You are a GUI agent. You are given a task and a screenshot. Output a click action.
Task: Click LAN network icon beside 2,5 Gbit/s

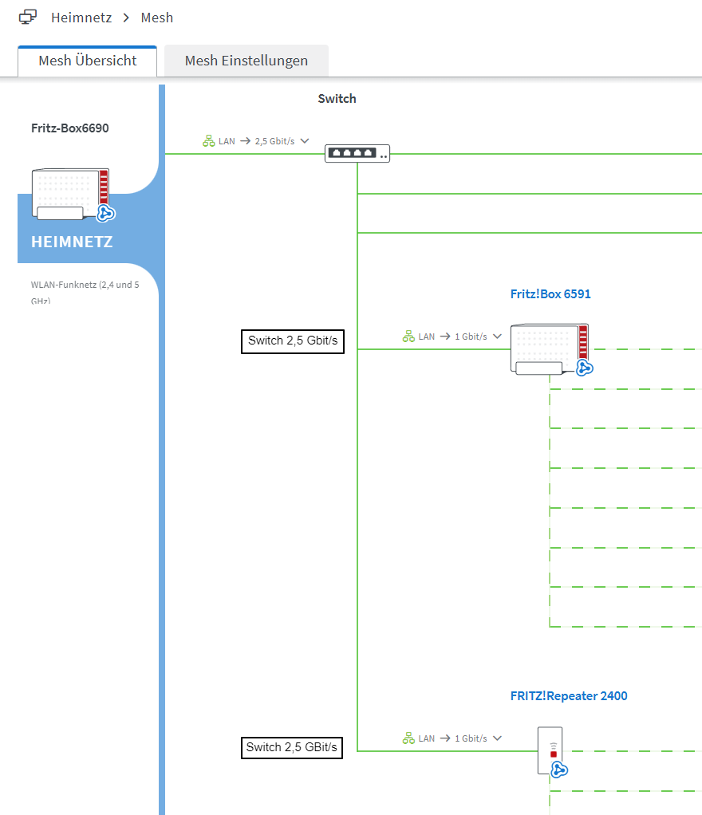208,141
